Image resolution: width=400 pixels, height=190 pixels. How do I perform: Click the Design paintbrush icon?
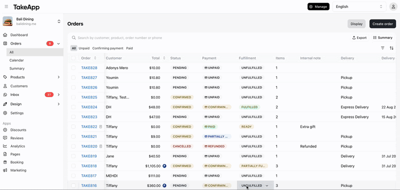click(x=5, y=104)
